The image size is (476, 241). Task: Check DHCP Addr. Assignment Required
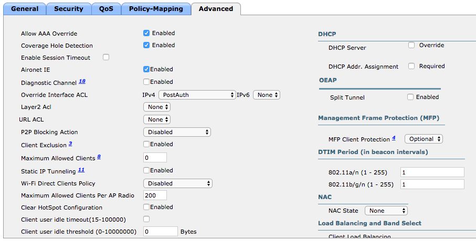(411, 66)
